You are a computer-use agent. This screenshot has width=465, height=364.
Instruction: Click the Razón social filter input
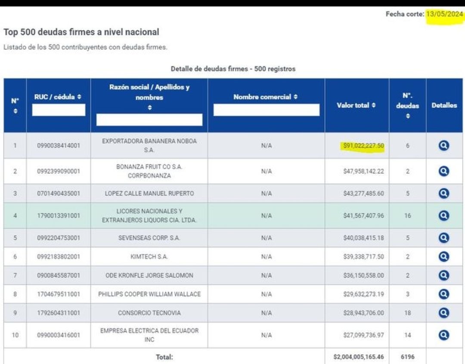[x=149, y=120]
